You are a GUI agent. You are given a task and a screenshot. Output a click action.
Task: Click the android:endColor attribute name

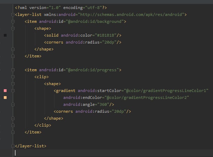click(83, 98)
